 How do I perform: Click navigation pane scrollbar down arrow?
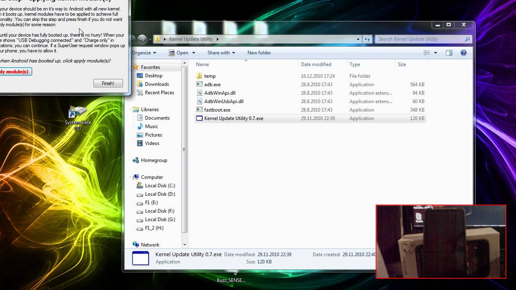185,244
